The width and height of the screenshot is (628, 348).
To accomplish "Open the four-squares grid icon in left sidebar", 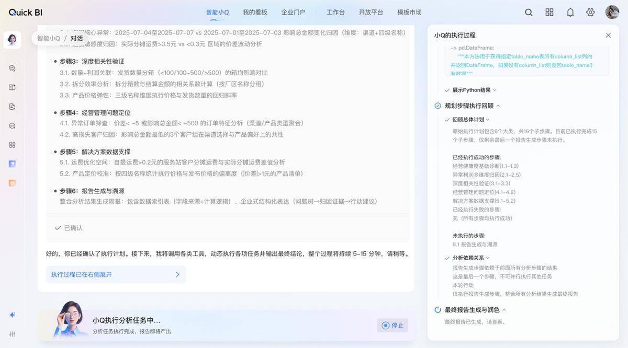I will 12,145.
